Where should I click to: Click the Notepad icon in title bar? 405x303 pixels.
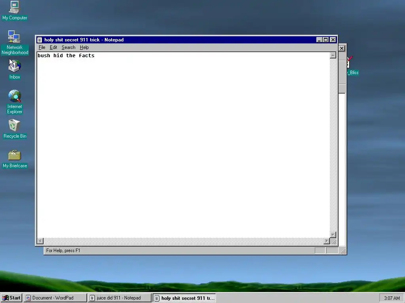[x=40, y=40]
